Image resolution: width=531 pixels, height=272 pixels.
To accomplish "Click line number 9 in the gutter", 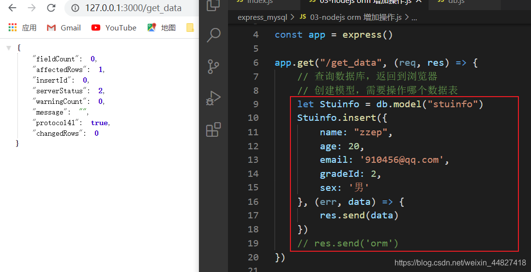I will click(256, 104).
